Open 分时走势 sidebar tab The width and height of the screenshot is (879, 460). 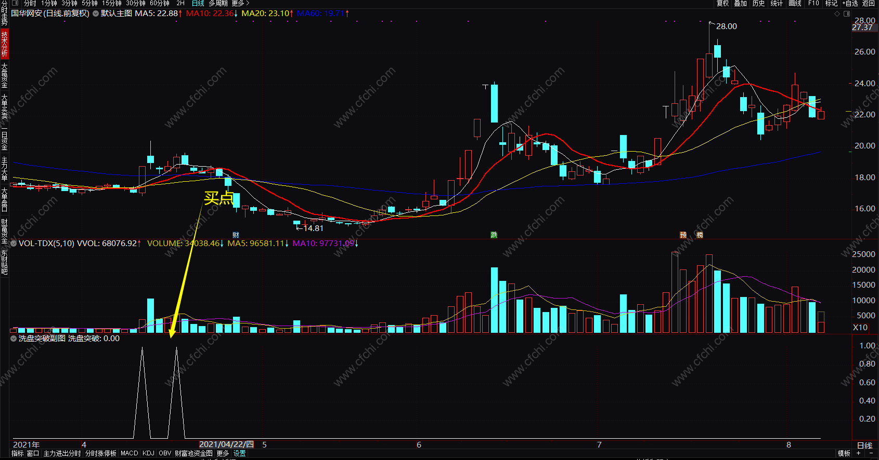click(4, 13)
